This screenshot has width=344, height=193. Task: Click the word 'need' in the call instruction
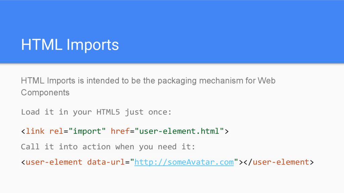point(167,147)
